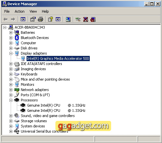This screenshot has height=143, width=162.
Task: Open Help via question mark icon
Action: (51, 19)
